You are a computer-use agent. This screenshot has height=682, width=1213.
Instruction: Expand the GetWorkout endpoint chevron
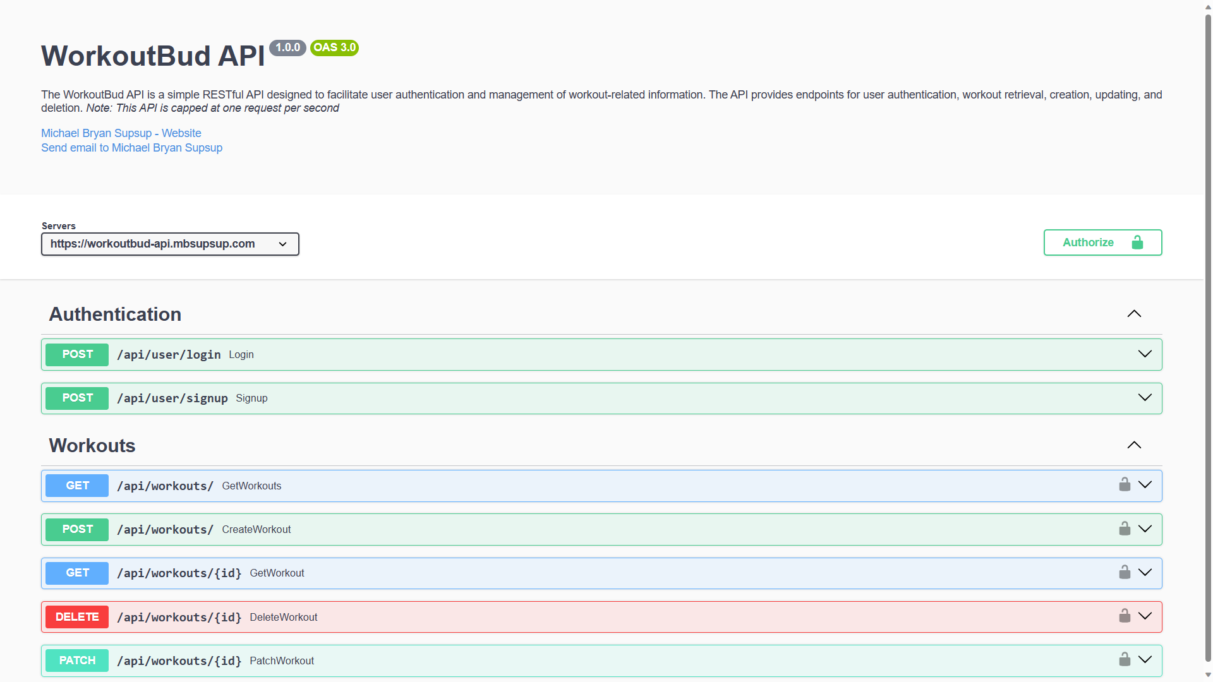click(1145, 572)
